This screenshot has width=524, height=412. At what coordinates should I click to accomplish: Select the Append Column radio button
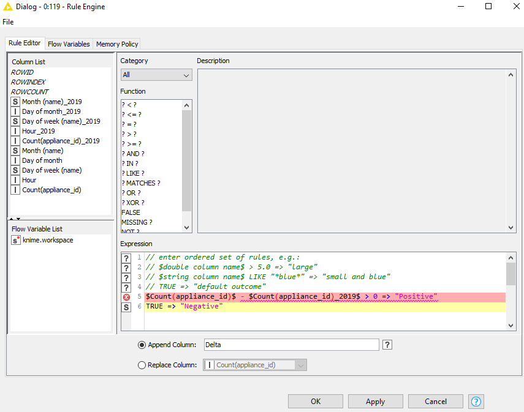tap(142, 345)
